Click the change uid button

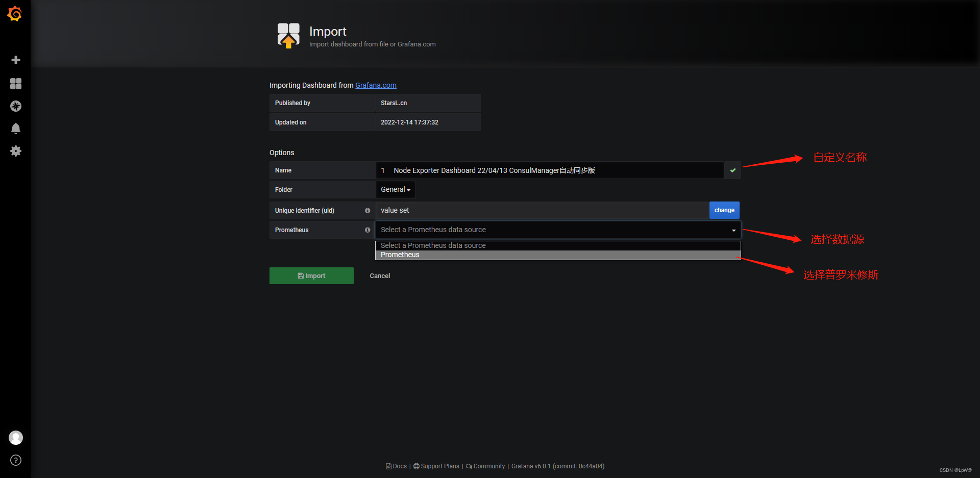tap(724, 210)
